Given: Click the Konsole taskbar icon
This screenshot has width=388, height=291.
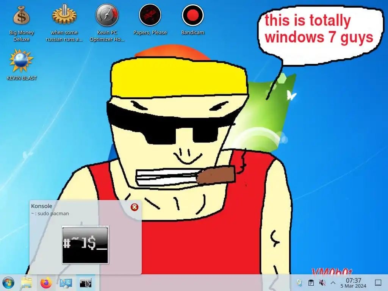Looking at the screenshot, I should pos(85,283).
